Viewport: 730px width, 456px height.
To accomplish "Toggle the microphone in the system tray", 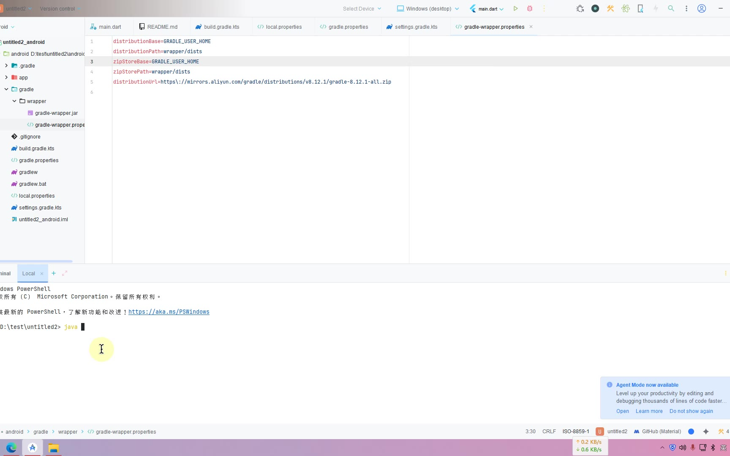I will tap(693, 448).
